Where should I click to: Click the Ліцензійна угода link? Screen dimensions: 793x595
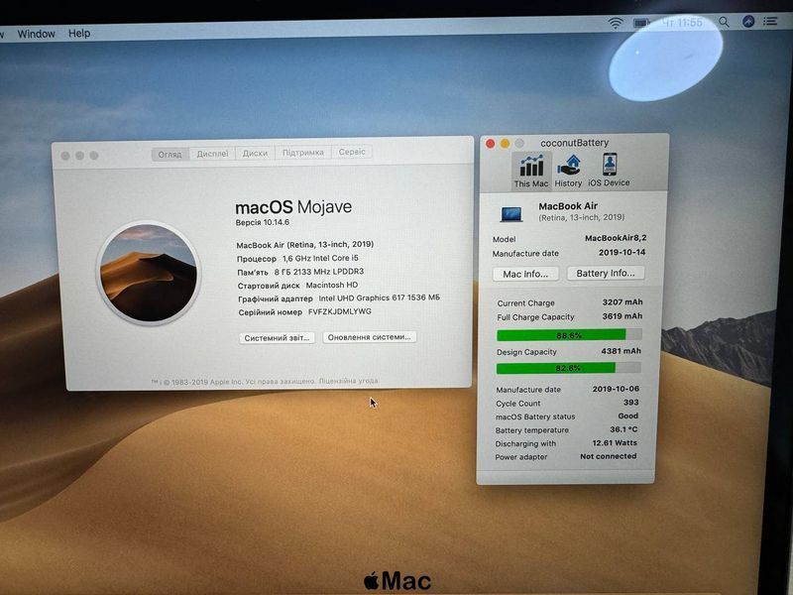(349, 381)
